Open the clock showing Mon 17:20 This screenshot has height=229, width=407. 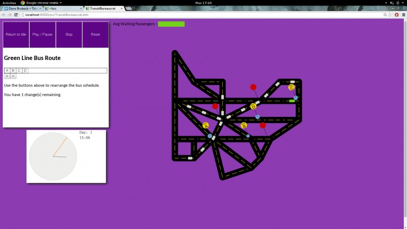(x=203, y=3)
